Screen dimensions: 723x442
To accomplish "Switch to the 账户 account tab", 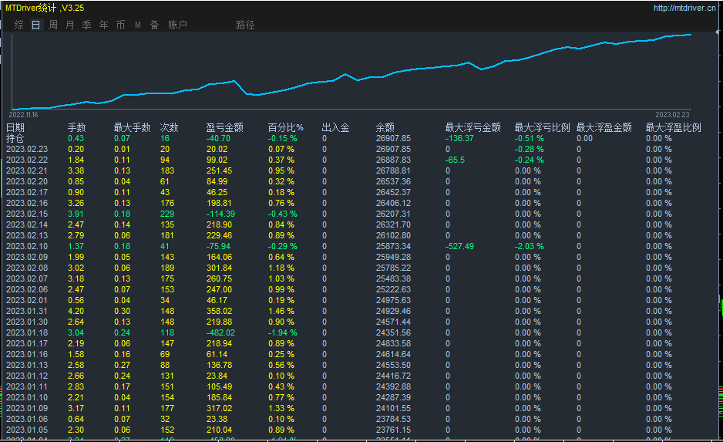I will (177, 25).
